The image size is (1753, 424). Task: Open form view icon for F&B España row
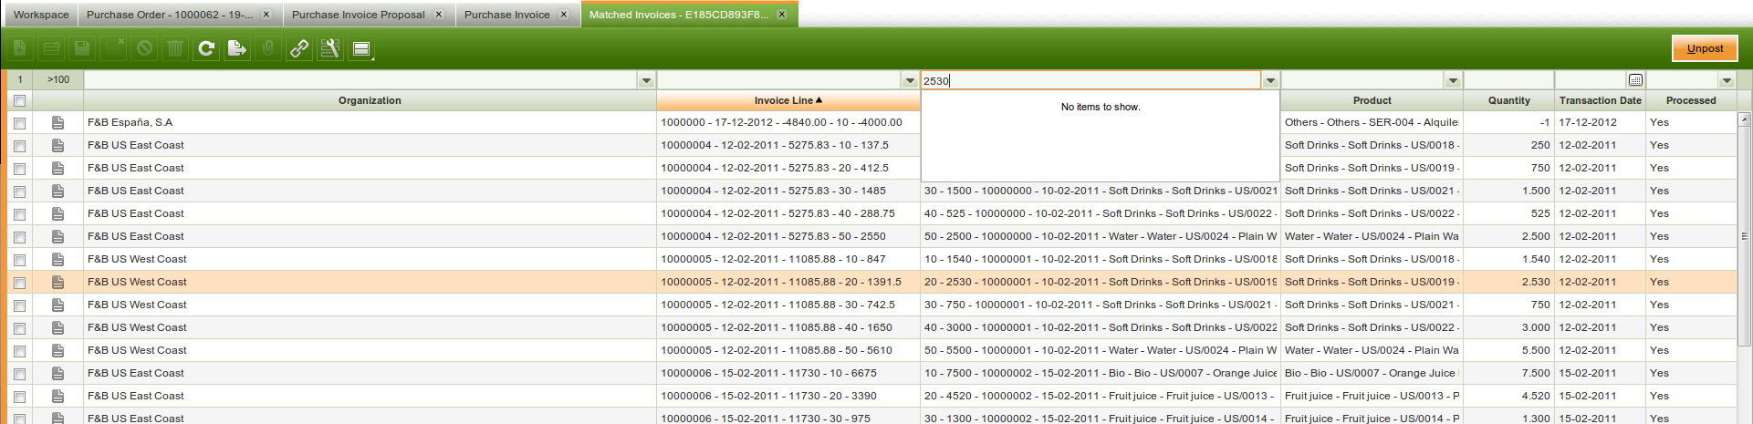pyautogui.click(x=57, y=122)
